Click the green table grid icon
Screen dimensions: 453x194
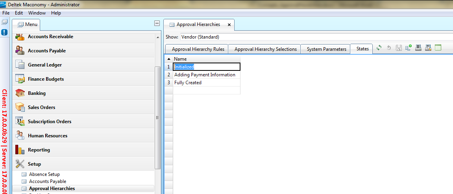(x=438, y=48)
